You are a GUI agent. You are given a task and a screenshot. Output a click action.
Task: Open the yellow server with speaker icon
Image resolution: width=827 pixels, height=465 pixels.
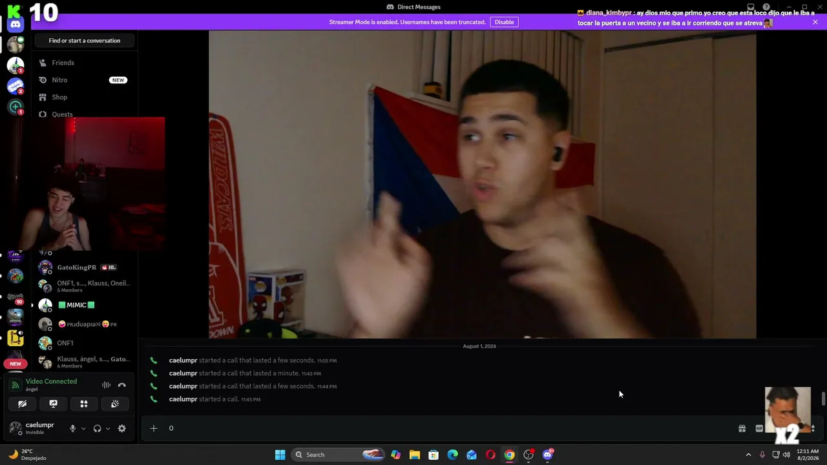pyautogui.click(x=16, y=338)
